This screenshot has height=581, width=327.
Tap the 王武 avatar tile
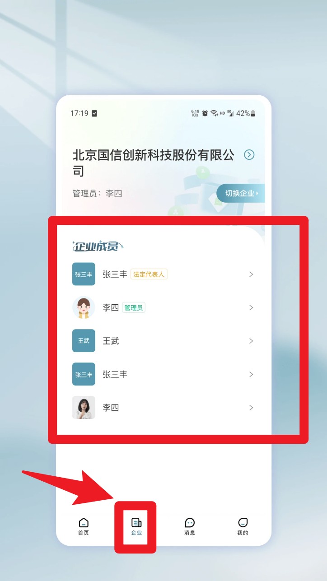(84, 341)
